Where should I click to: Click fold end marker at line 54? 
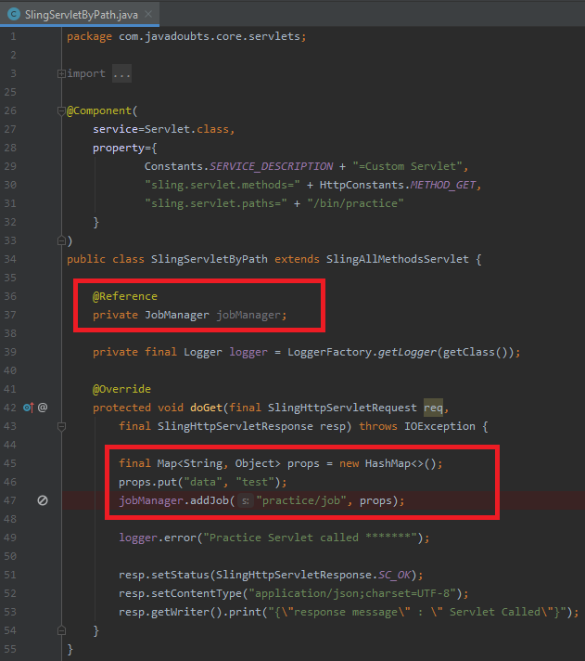pos(61,630)
